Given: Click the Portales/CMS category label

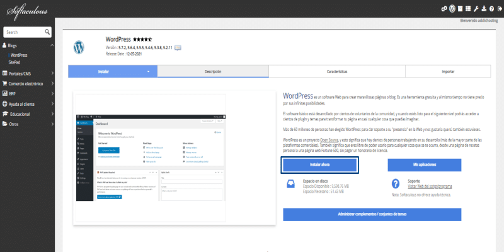Looking at the screenshot, I should click(x=20, y=74).
